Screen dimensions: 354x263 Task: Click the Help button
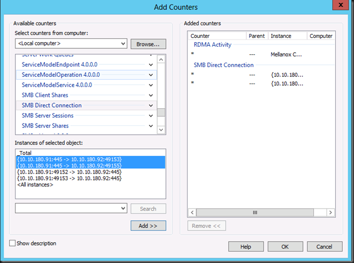(x=246, y=247)
